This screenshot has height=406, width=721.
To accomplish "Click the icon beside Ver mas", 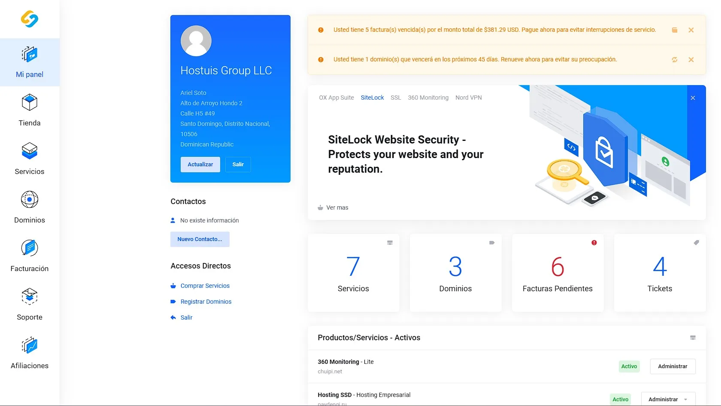I will click(320, 208).
